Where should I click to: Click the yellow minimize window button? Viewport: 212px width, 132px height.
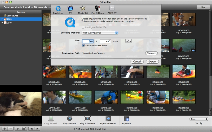tap(6, 2)
